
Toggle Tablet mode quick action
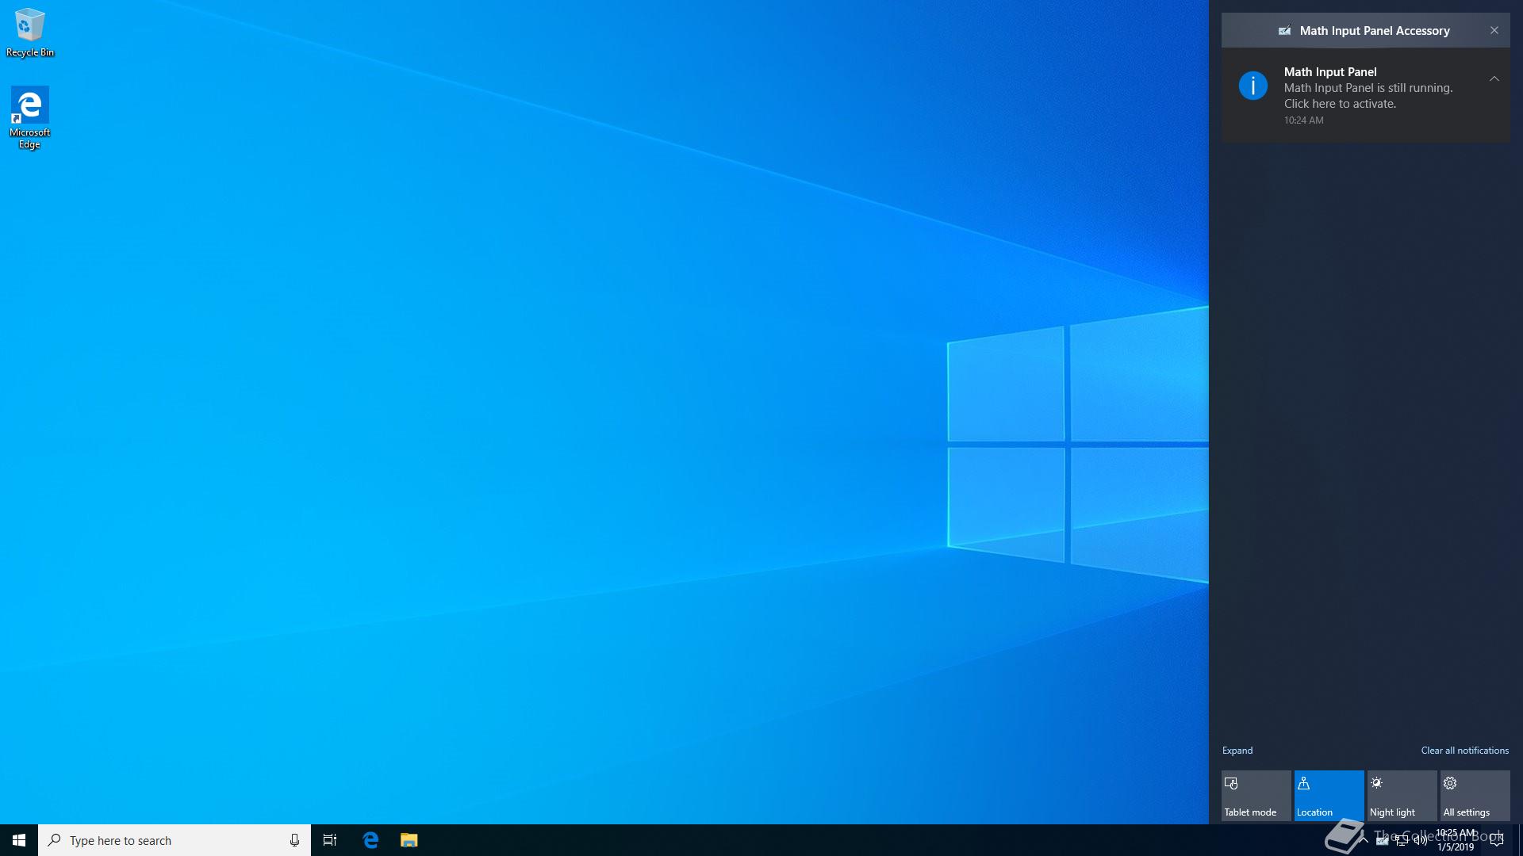1256,796
